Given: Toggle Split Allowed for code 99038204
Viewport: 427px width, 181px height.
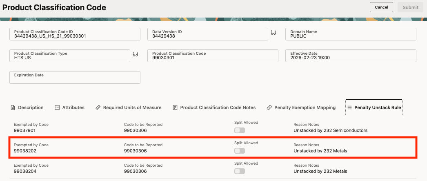Looking at the screenshot, I should pyautogui.click(x=240, y=171).
